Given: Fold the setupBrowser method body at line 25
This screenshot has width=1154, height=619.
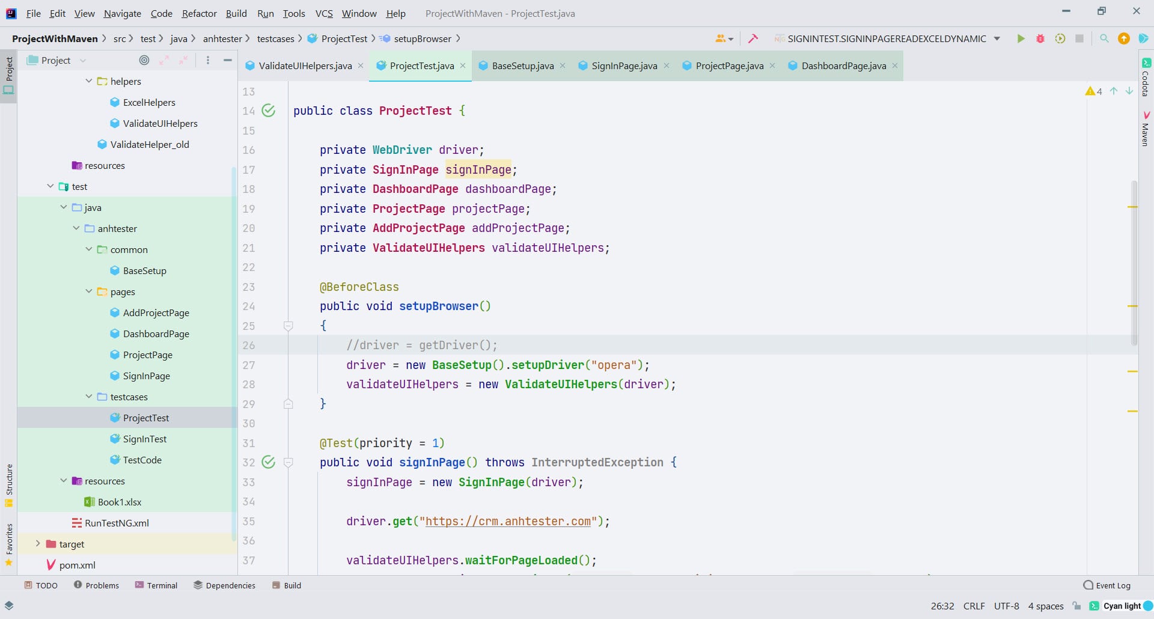Looking at the screenshot, I should (288, 326).
